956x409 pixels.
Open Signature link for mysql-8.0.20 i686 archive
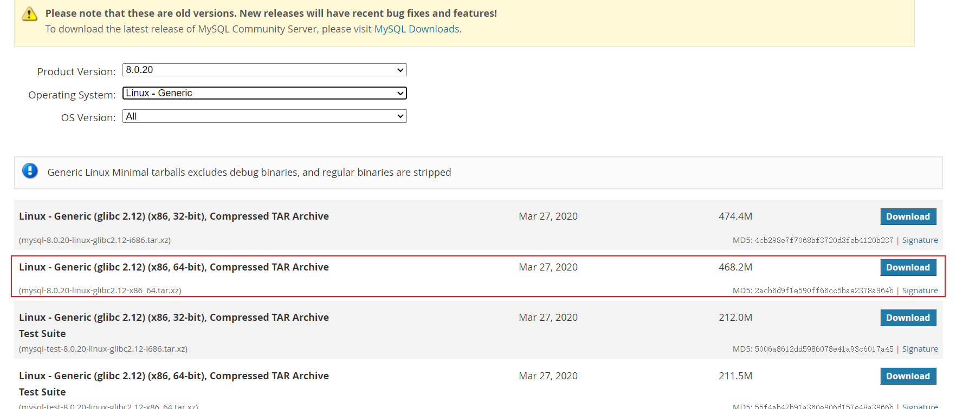[920, 240]
